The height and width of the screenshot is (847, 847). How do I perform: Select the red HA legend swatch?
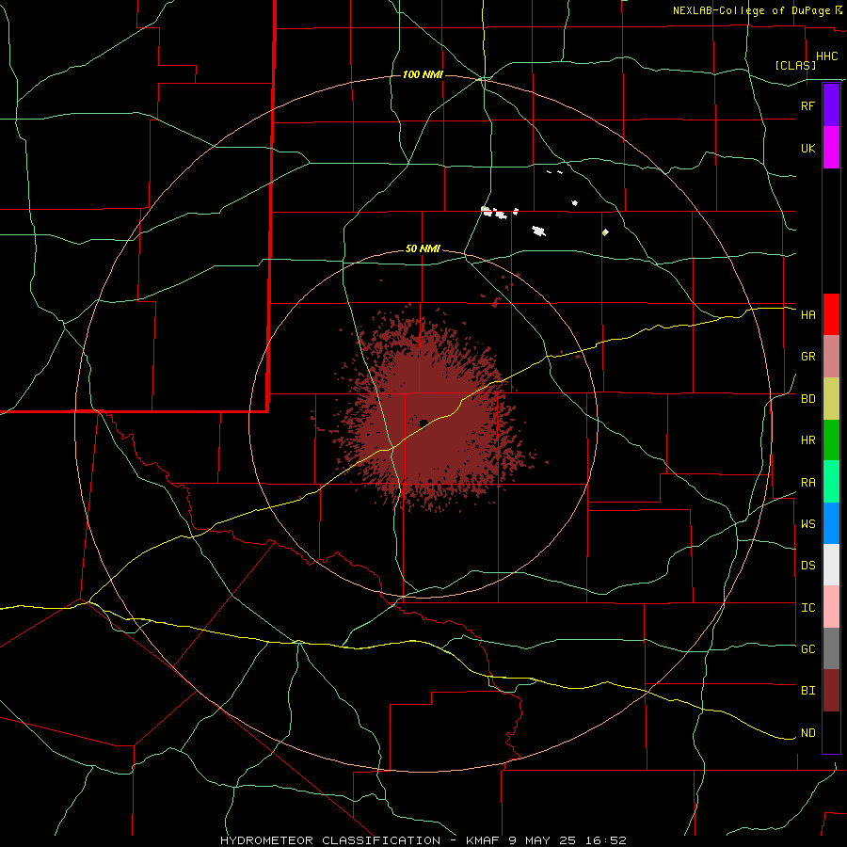pos(831,314)
